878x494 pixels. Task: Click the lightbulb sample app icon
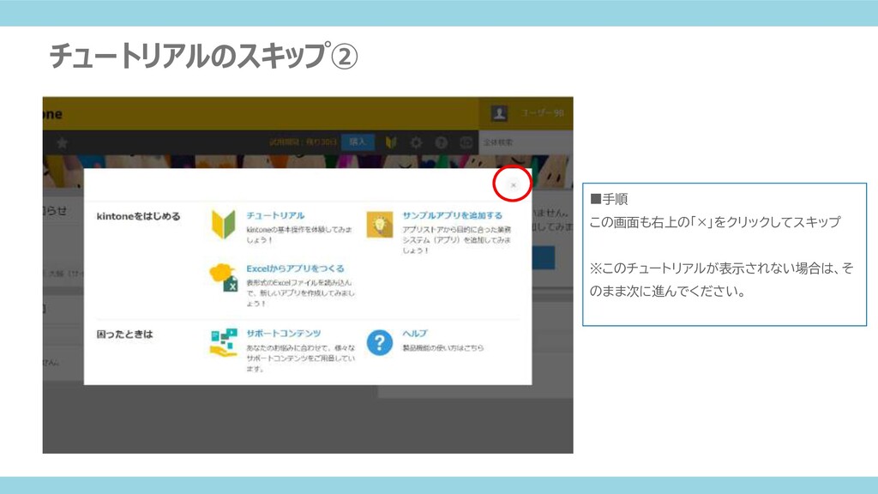(380, 225)
